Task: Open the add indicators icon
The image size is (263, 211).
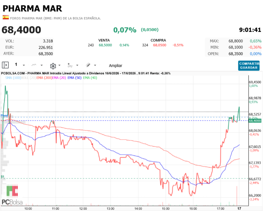Action: tap(70, 65)
